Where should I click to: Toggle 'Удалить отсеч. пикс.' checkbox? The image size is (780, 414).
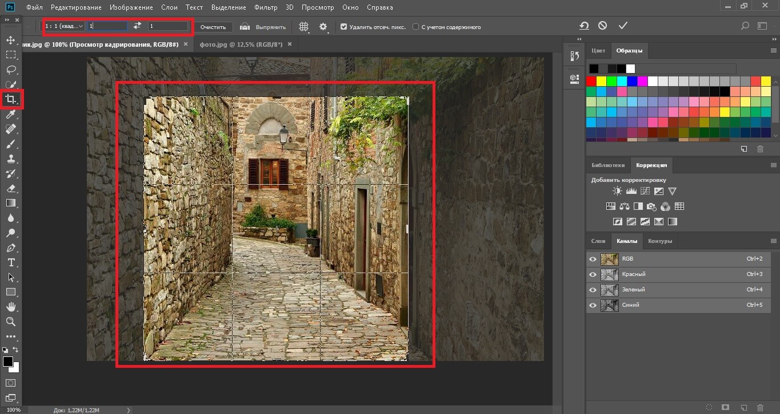point(343,27)
